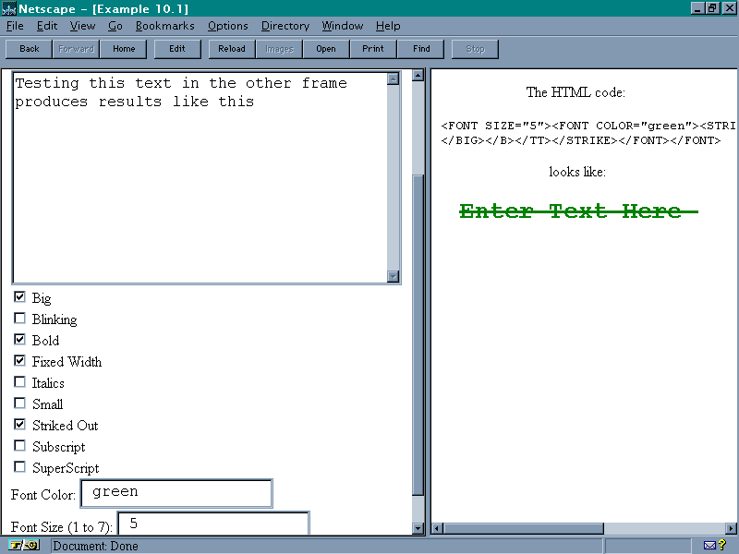Open the Bookmarks menu

[164, 26]
